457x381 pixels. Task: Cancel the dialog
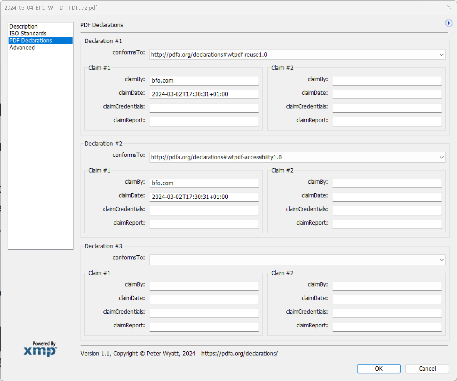click(x=427, y=369)
